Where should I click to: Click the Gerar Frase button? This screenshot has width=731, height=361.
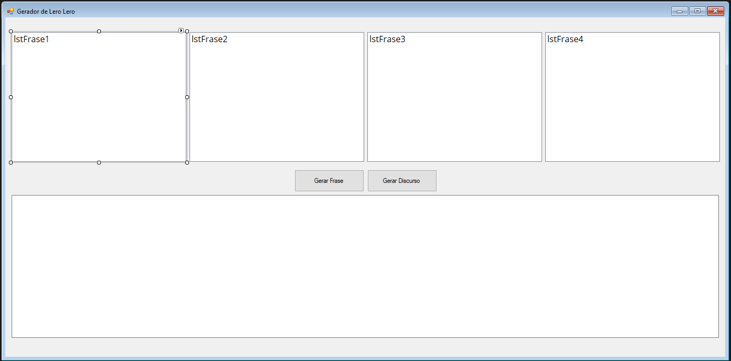(x=329, y=181)
